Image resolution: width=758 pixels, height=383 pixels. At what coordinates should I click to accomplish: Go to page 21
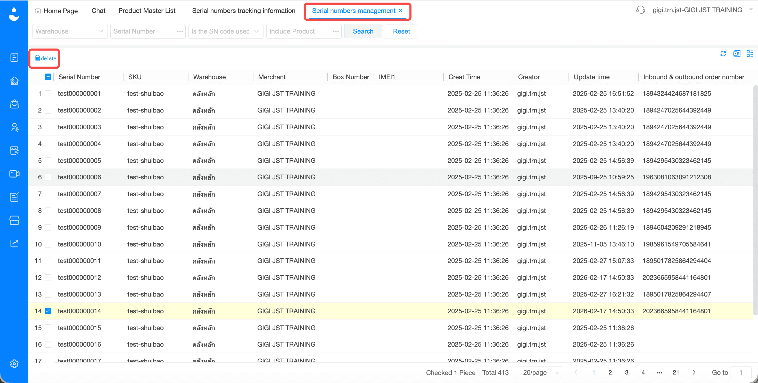[x=676, y=372]
